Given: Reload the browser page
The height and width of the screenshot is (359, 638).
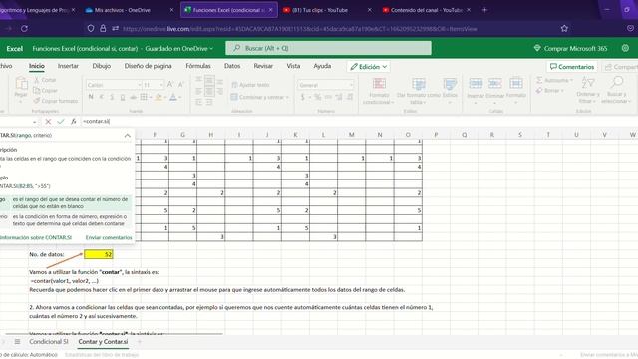Looking at the screenshot, I should pyautogui.click(x=24, y=29).
